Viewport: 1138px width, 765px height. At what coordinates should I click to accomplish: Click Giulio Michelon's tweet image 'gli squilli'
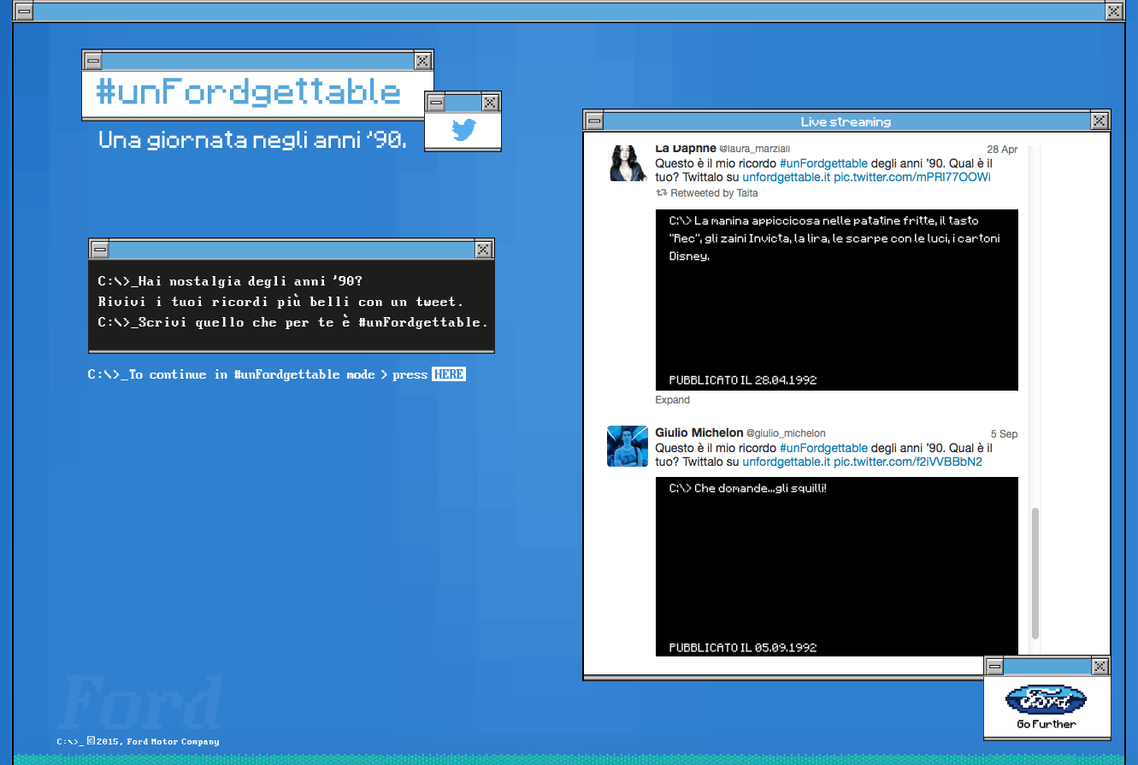(x=837, y=567)
